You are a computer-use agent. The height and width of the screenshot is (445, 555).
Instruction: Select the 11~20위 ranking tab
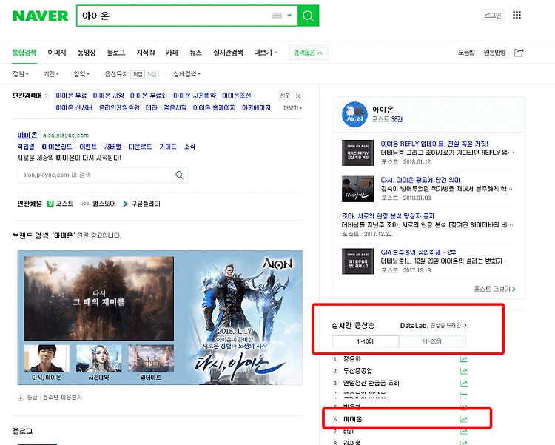point(432,341)
